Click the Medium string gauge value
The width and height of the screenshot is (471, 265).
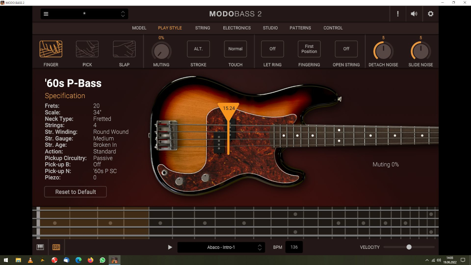tap(104, 139)
